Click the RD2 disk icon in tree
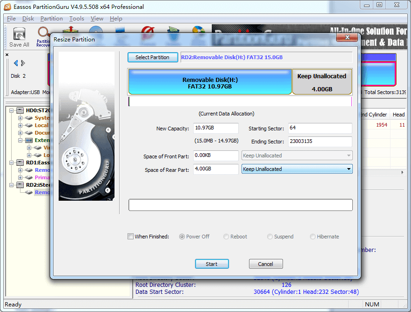 point(20,185)
